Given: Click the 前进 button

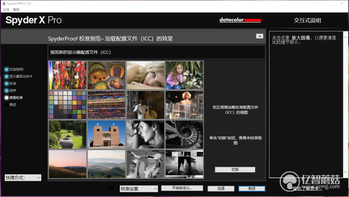Looking at the screenshot, I should [x=252, y=188].
